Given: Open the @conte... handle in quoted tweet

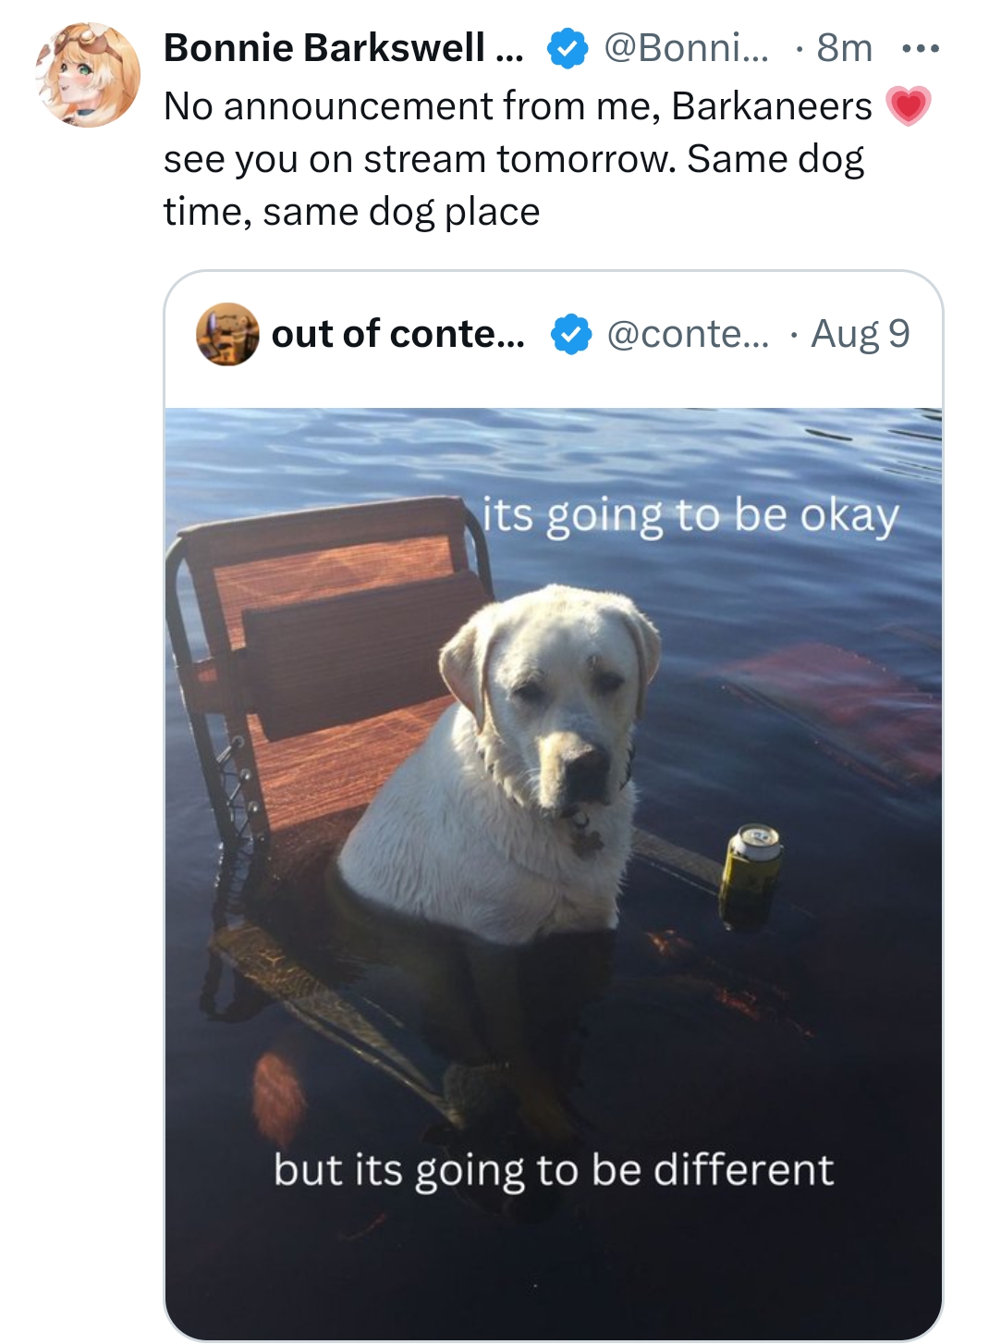Looking at the screenshot, I should coord(687,334).
